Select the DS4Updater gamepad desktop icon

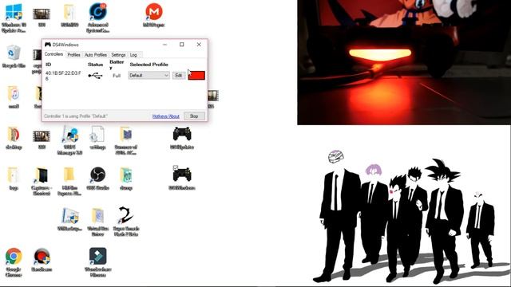click(x=182, y=138)
